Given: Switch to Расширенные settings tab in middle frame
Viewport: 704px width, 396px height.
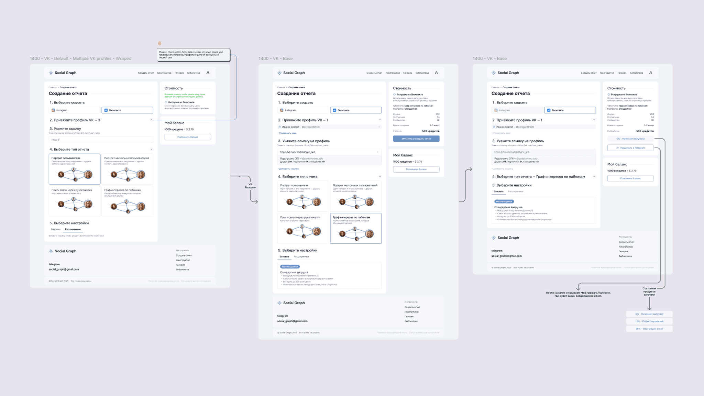Looking at the screenshot, I should pos(301,257).
